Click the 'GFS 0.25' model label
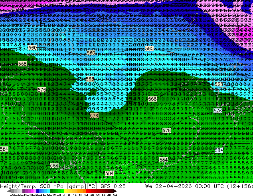The image size is (253, 196). click(x=113, y=186)
